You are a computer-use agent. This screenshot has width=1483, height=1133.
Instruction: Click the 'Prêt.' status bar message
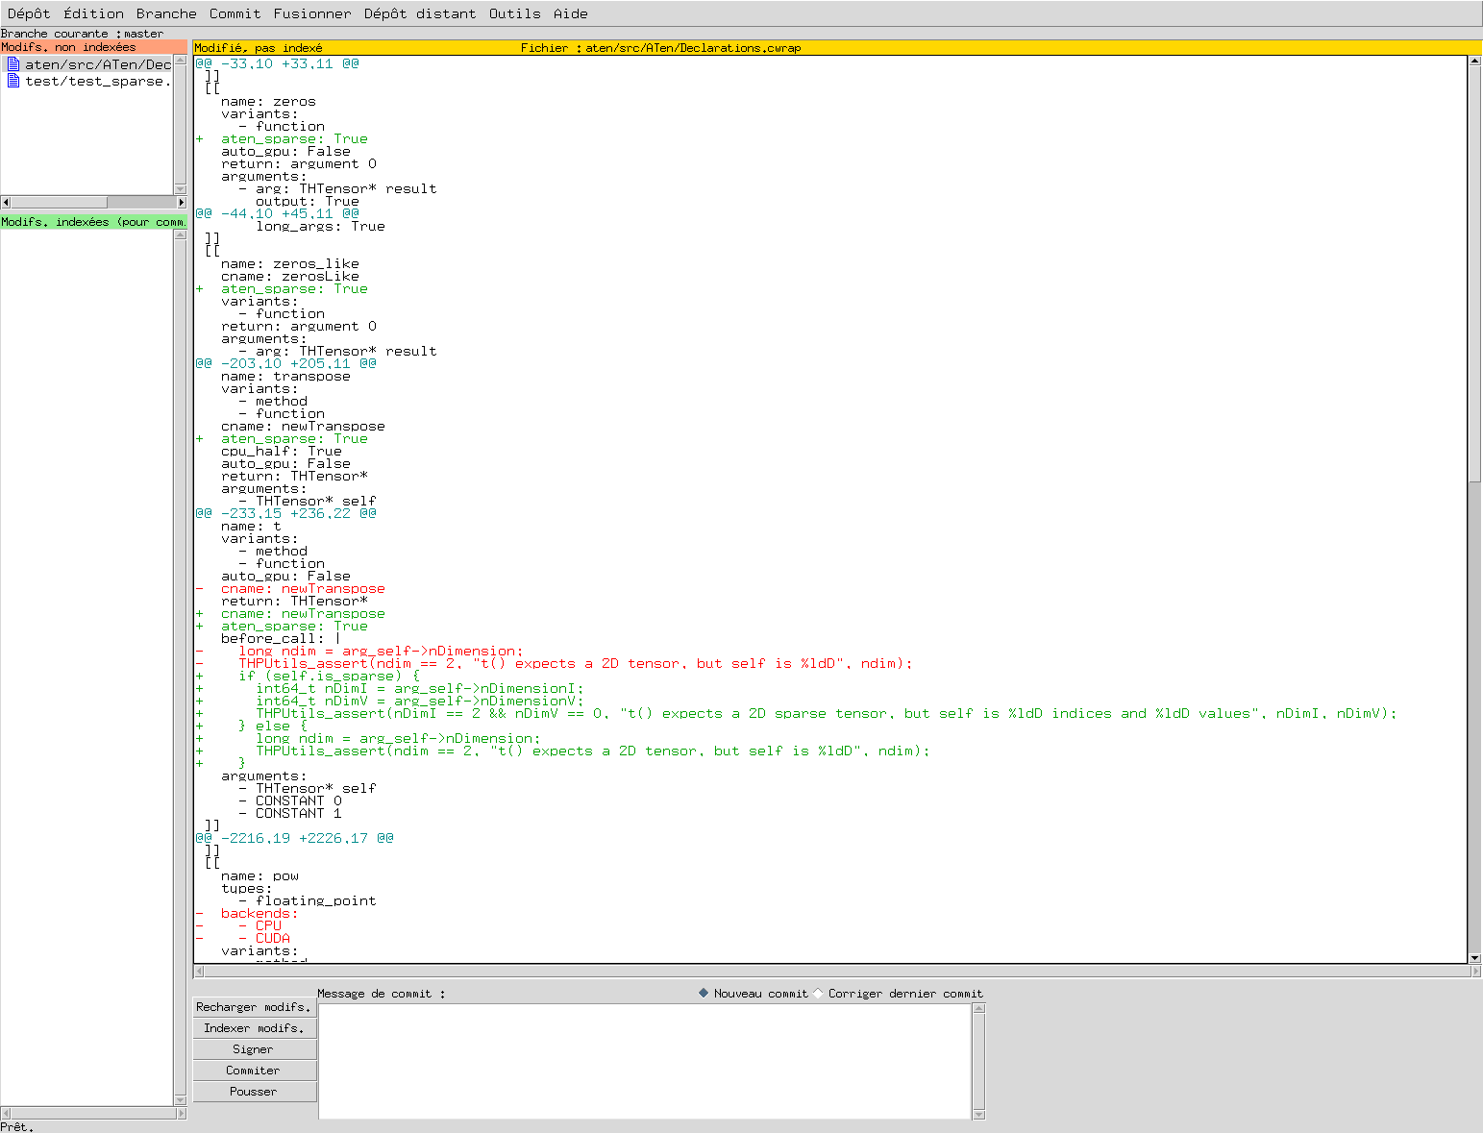pos(17,1126)
